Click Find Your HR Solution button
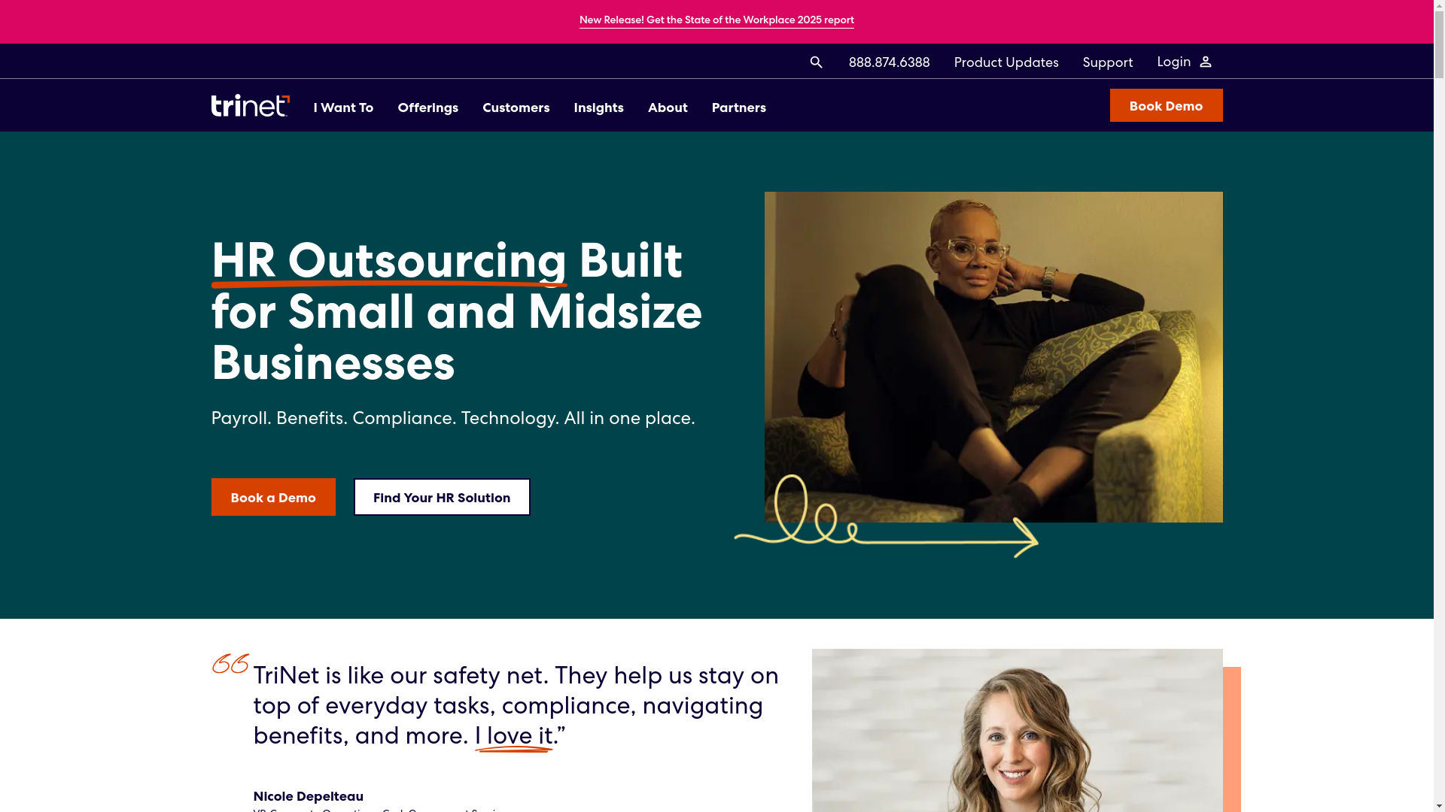Image resolution: width=1445 pixels, height=812 pixels. pos(442,497)
